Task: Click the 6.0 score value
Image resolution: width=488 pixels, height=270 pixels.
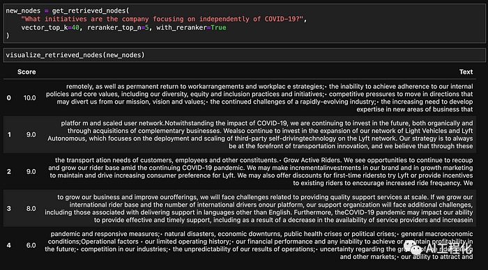Action: pos(31,245)
